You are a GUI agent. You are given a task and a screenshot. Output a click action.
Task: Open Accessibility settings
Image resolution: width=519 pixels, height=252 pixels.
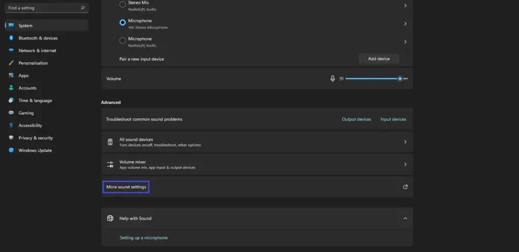click(x=47, y=125)
